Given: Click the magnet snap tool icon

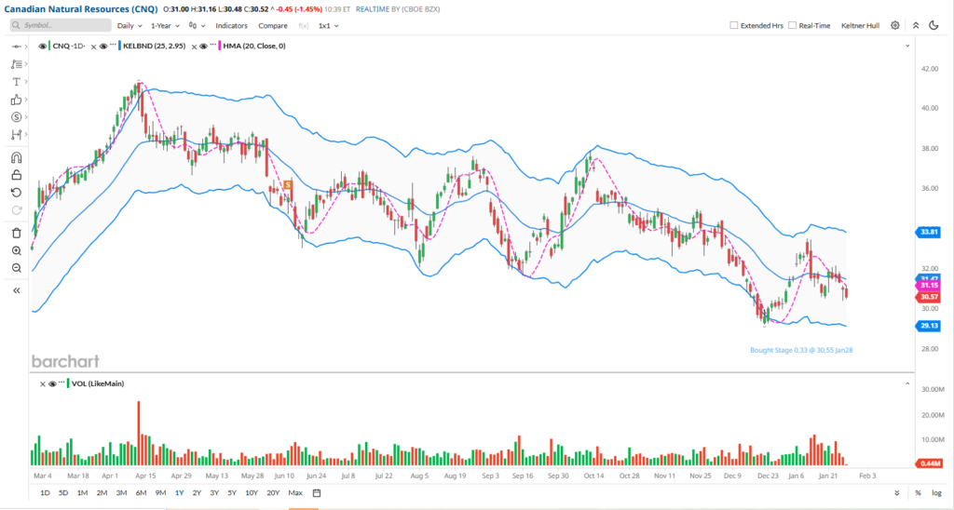Looking at the screenshot, I should pyautogui.click(x=16, y=157).
